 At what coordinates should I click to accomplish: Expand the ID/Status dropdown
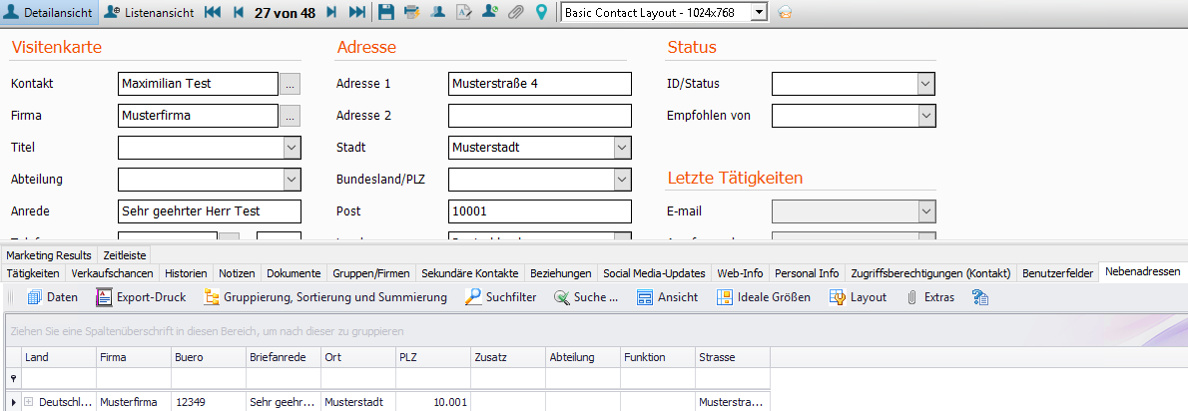point(926,83)
